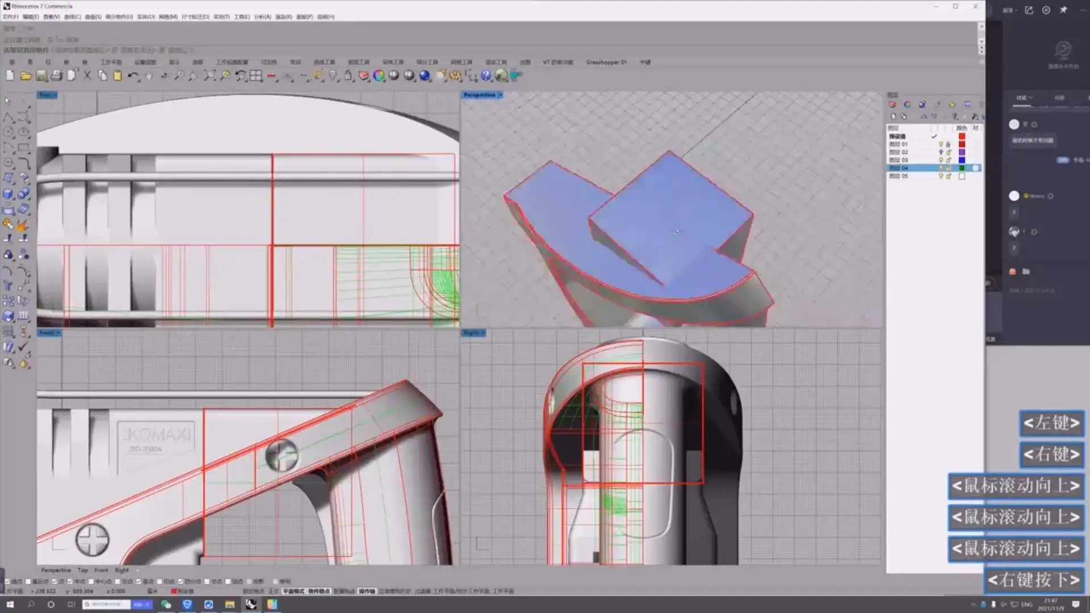Toggle visibility bulb of layer 02
Viewport: 1090px width, 613px height.
tap(941, 152)
